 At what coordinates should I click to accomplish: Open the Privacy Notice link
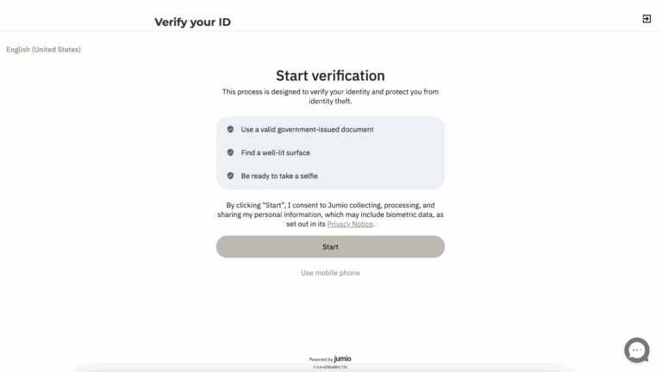[350, 224]
